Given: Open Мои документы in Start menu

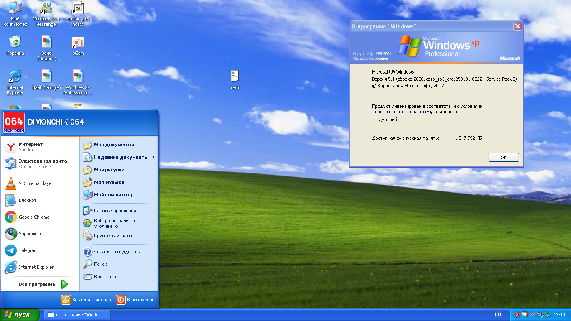Looking at the screenshot, I should pyautogui.click(x=114, y=145).
